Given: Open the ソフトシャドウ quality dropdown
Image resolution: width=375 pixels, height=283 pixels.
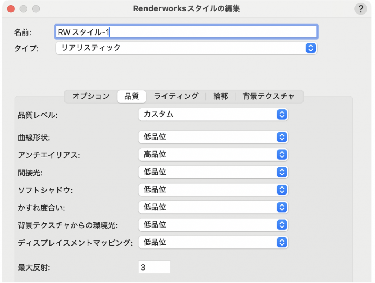Looking at the screenshot, I should [x=213, y=189].
